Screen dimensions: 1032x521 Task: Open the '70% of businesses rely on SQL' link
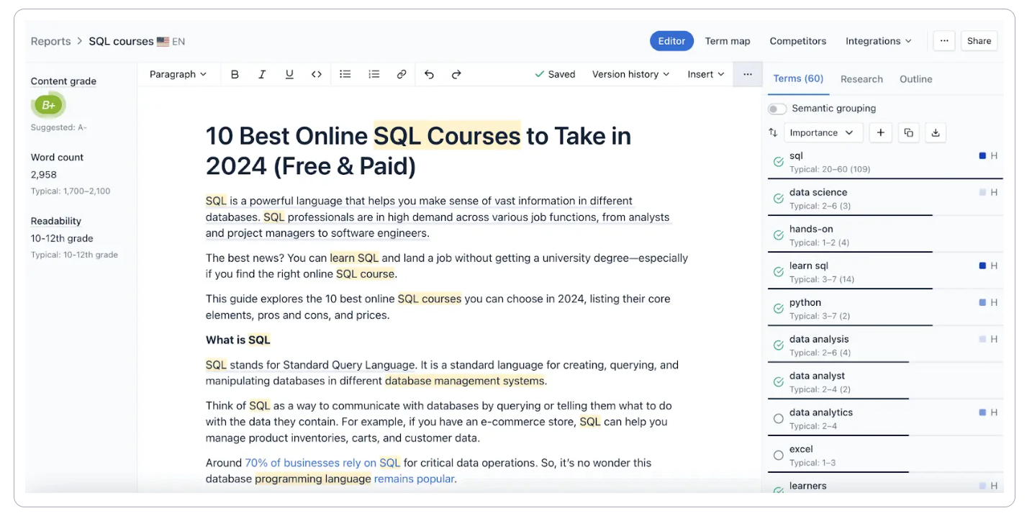coord(322,463)
